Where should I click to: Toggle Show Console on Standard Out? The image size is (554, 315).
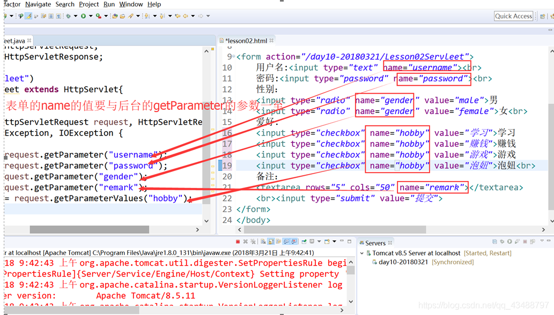pos(286,242)
